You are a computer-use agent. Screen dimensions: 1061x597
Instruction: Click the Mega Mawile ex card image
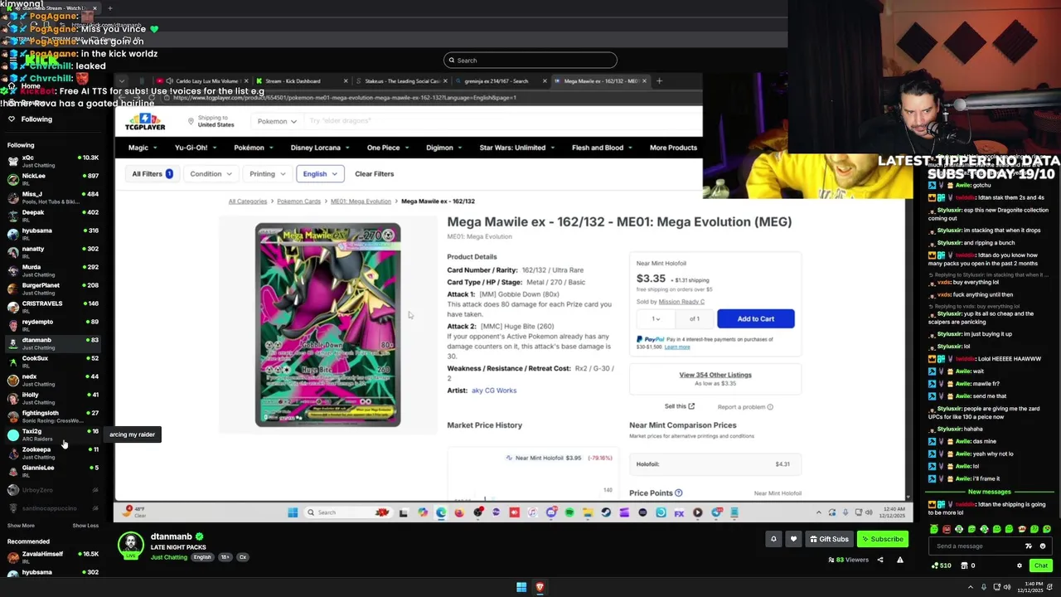point(327,324)
